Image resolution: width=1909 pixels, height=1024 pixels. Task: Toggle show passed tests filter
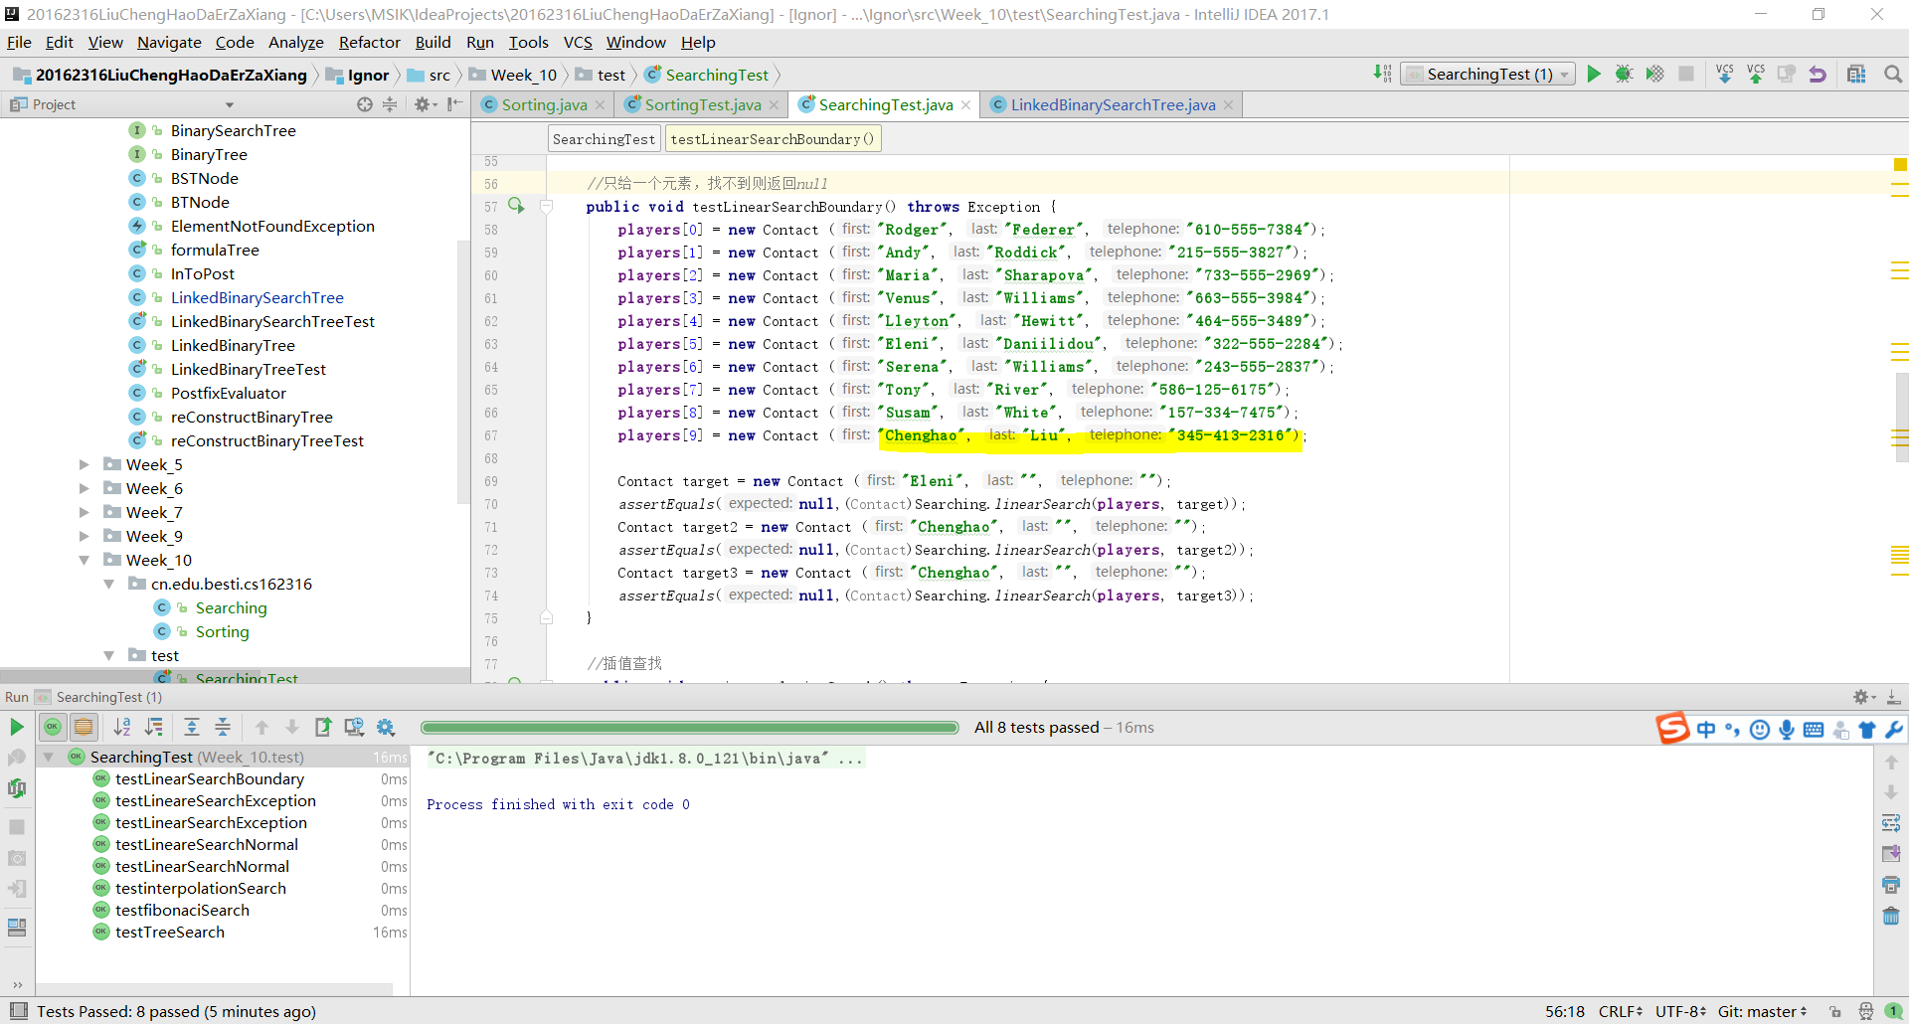(x=52, y=727)
